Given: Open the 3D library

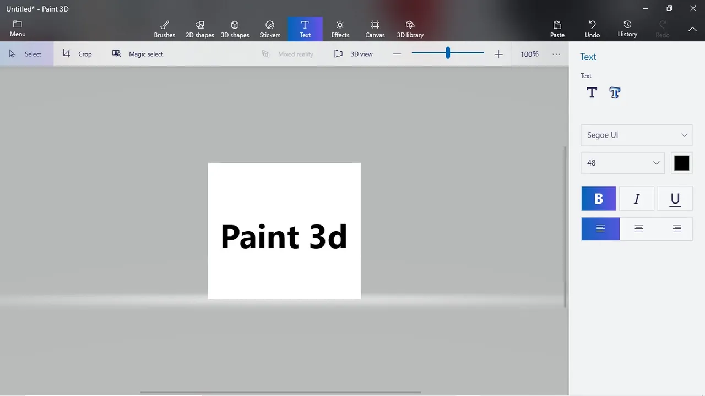Looking at the screenshot, I should point(410,29).
